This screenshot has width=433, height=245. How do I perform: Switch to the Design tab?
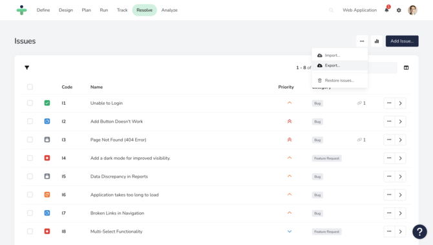pos(66,10)
